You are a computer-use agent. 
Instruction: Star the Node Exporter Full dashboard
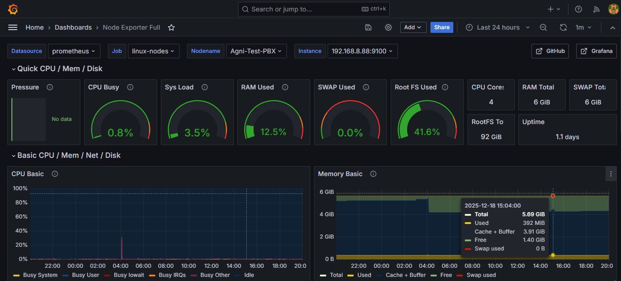click(171, 27)
